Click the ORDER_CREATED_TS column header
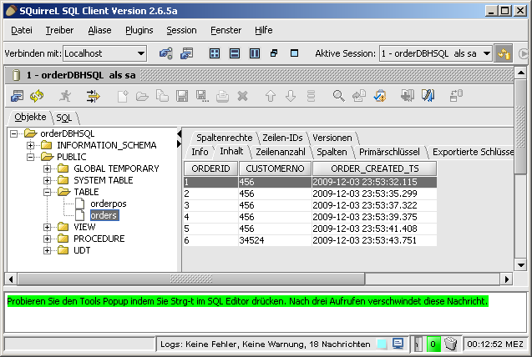The width and height of the screenshot is (532, 357). click(x=374, y=168)
